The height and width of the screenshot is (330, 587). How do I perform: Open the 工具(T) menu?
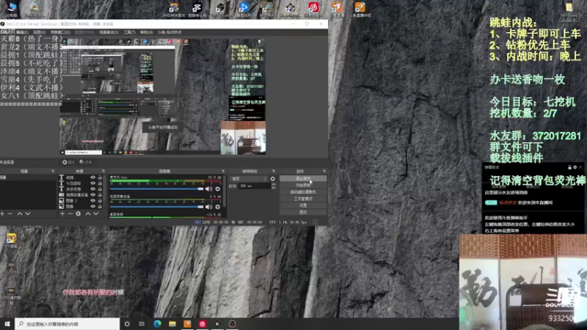[130, 32]
